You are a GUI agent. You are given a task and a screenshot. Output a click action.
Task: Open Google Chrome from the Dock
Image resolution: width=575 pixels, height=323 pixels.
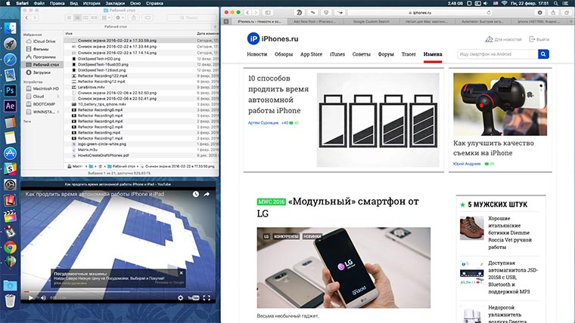[10, 248]
